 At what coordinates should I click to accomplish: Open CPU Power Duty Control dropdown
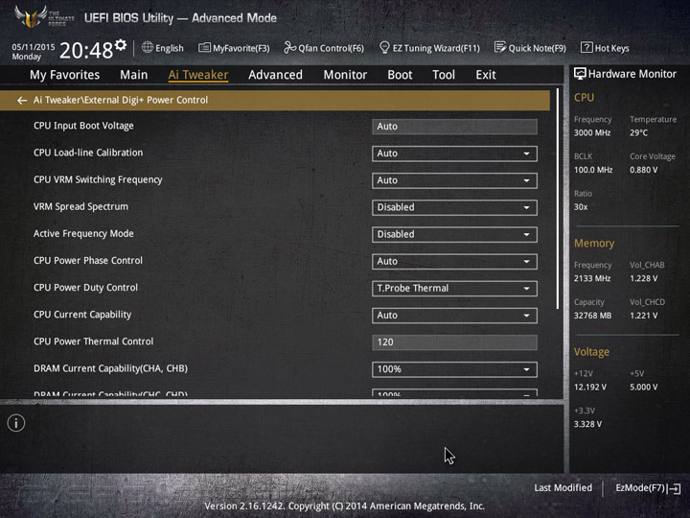(x=454, y=288)
